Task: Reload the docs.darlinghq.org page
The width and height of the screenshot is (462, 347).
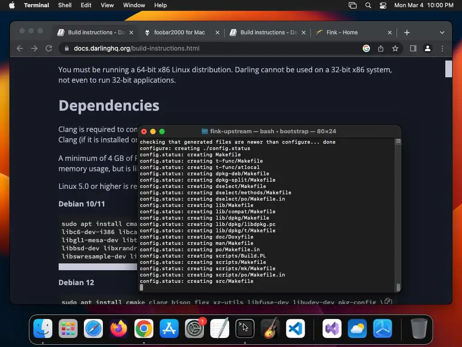Action: pos(49,48)
